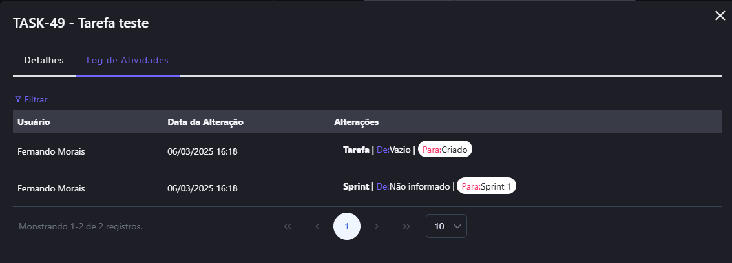Go to first page of records
This screenshot has width=732, height=263.
point(288,226)
